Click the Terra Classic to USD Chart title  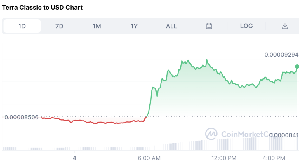pos(42,7)
